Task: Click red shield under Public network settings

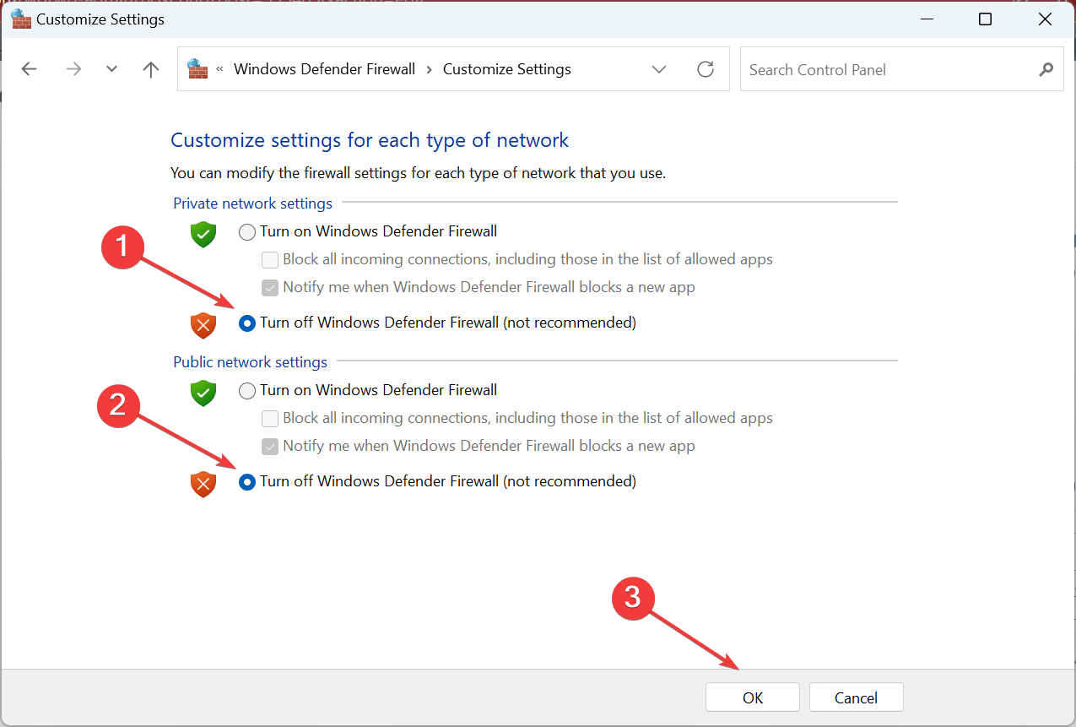Action: coord(203,484)
